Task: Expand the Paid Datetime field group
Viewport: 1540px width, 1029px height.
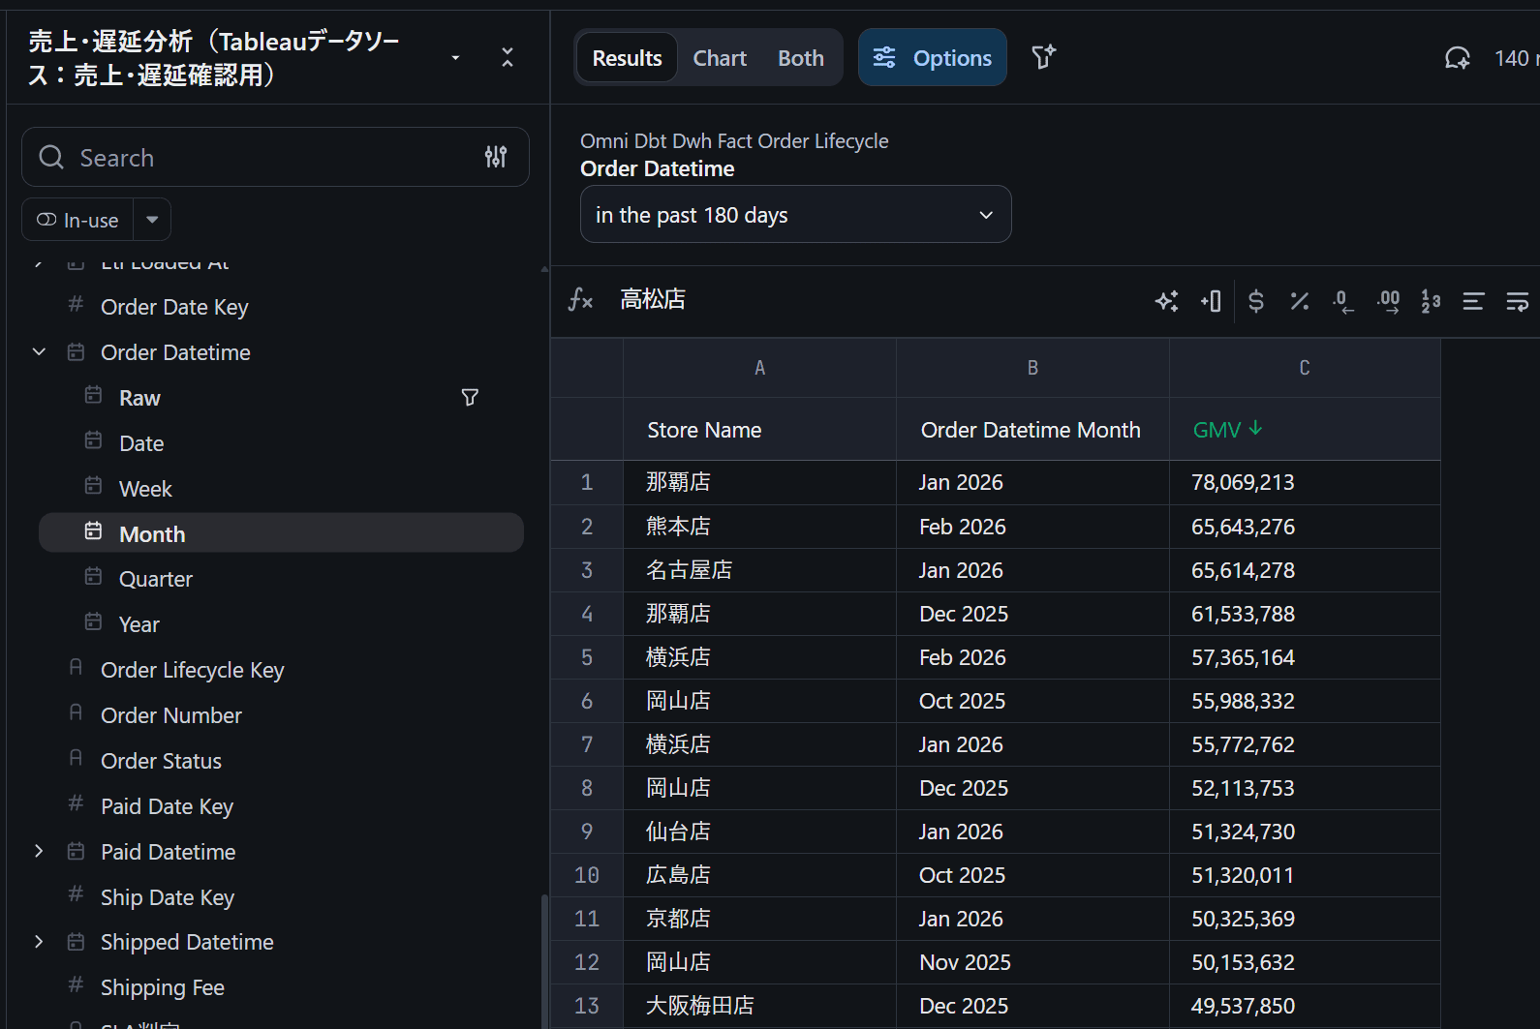Action: pyautogui.click(x=39, y=852)
